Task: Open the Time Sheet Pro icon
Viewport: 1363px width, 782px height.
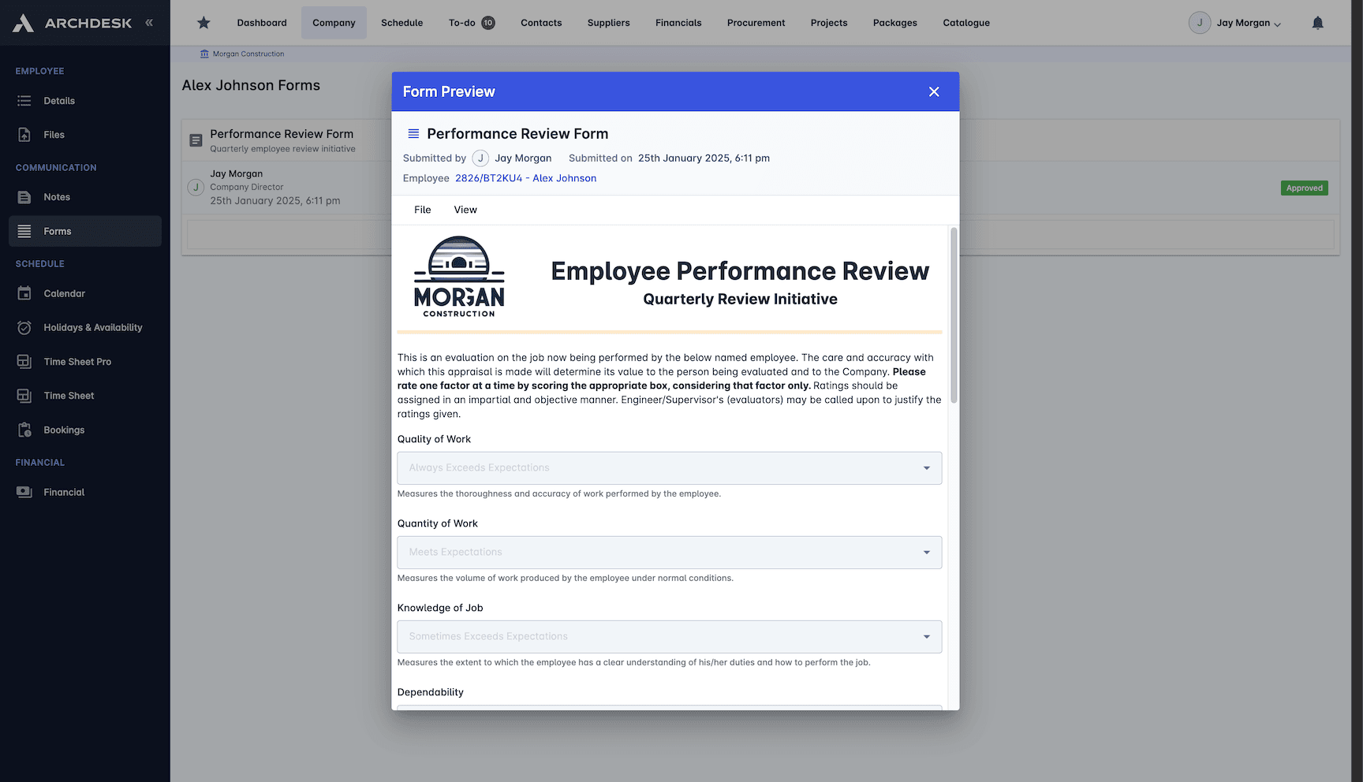Action: tap(24, 361)
